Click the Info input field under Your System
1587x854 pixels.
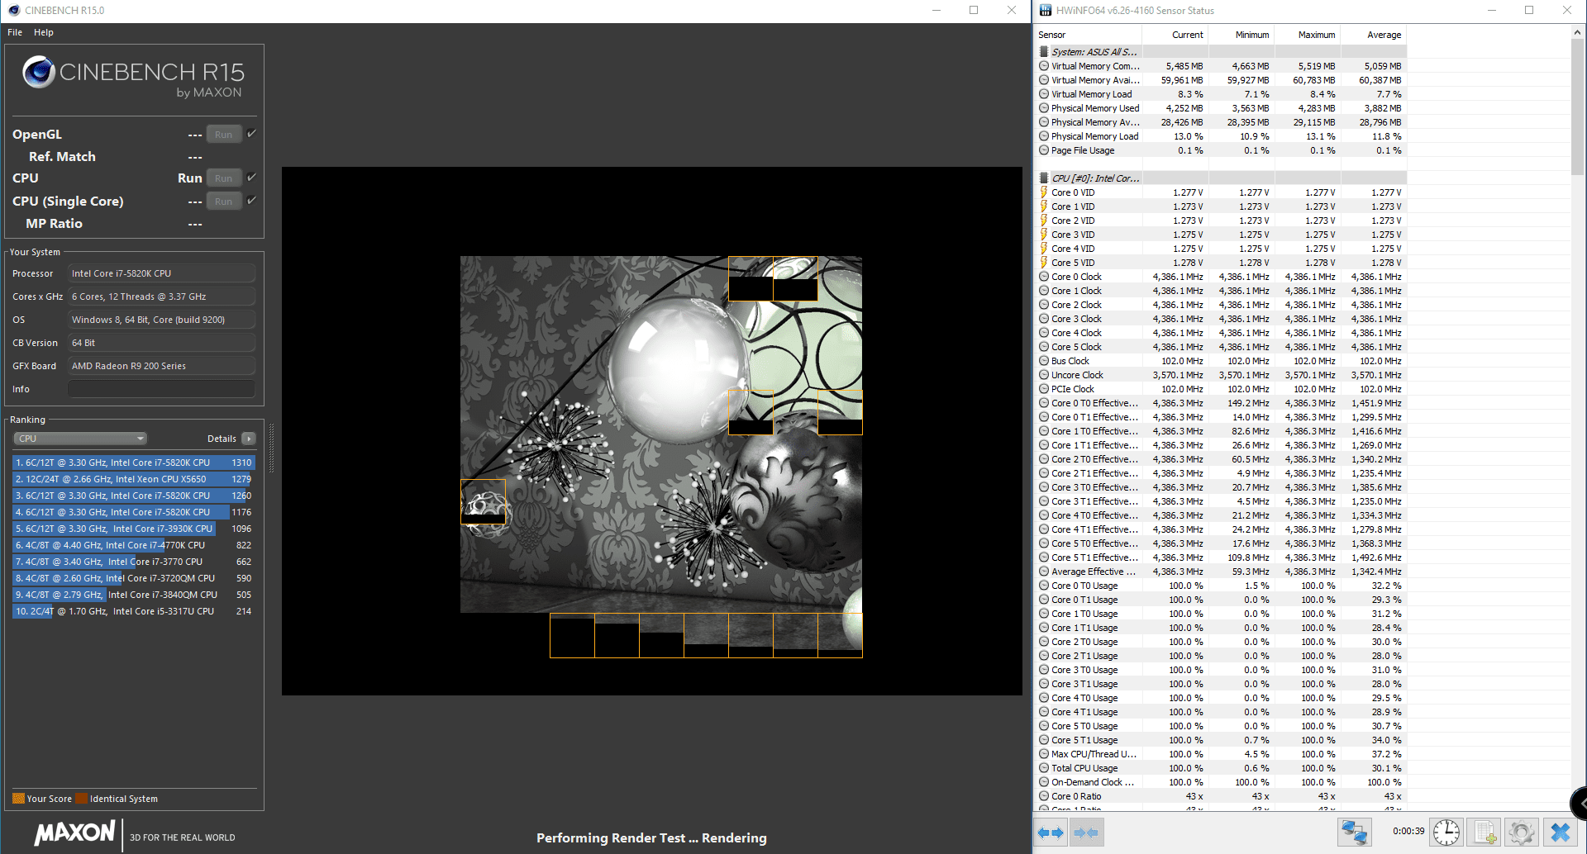tap(161, 389)
